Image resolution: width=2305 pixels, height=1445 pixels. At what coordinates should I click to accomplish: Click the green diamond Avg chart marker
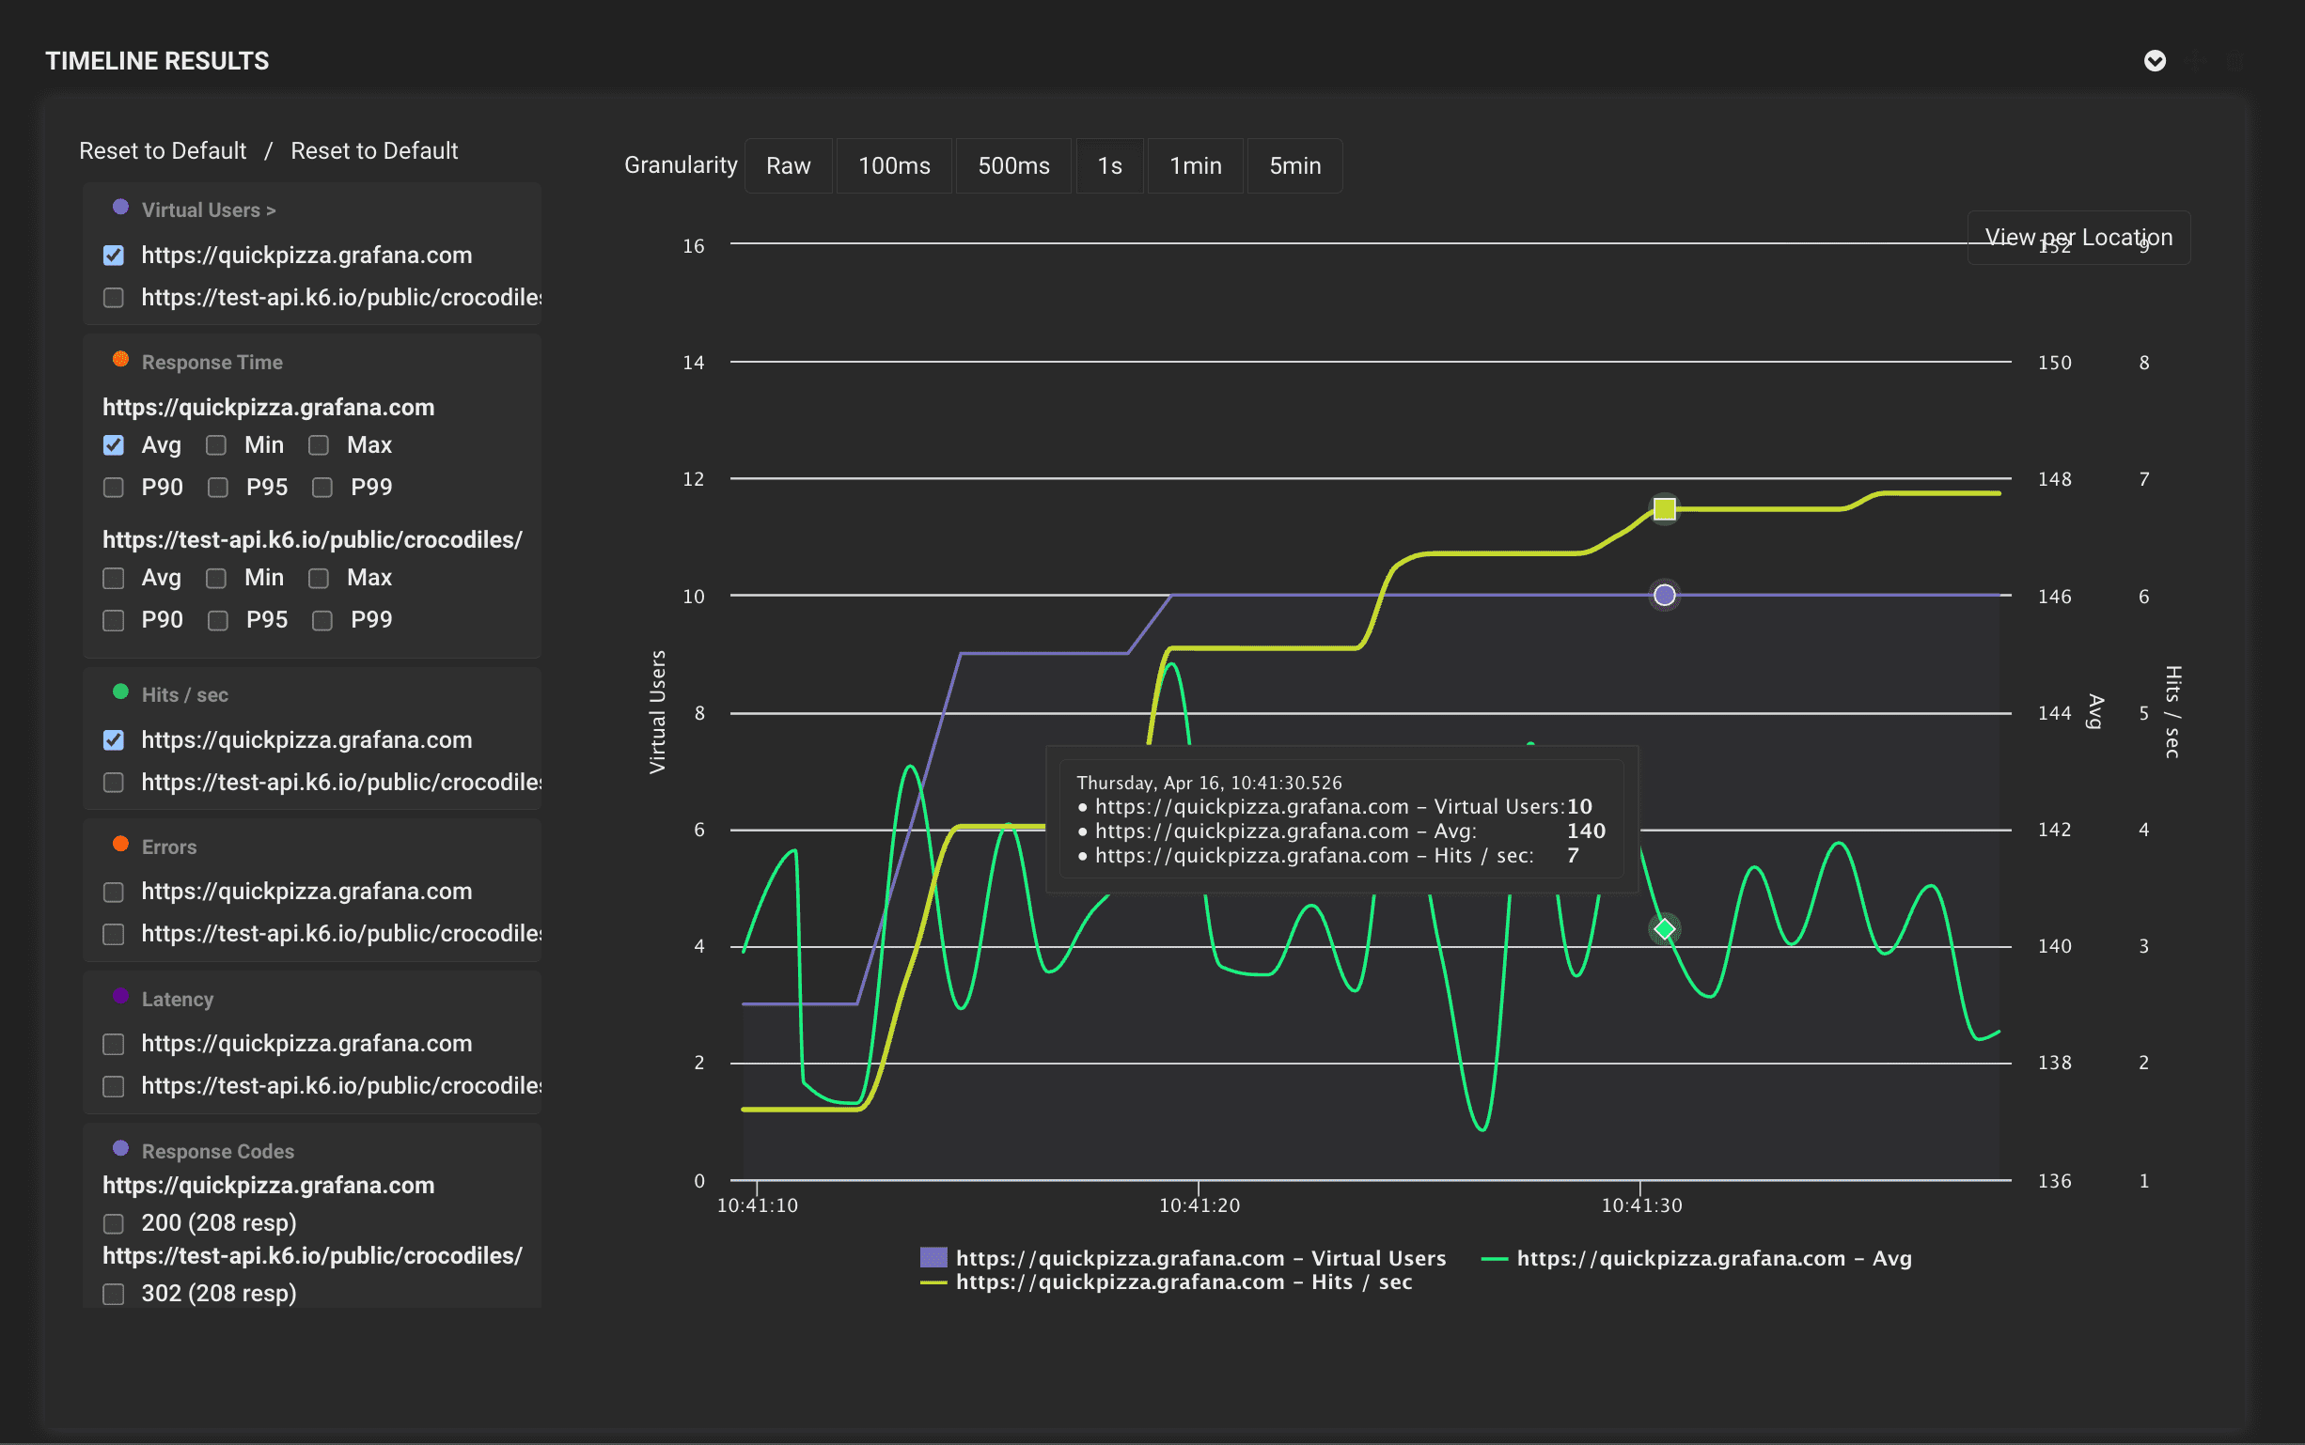coord(1665,929)
